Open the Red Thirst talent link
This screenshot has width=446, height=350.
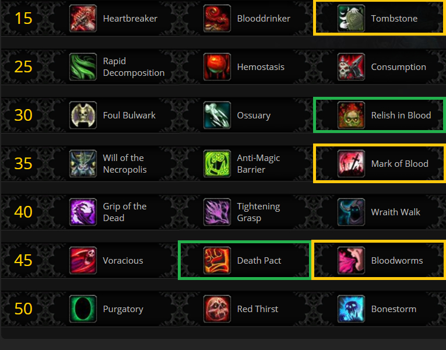pos(258,309)
